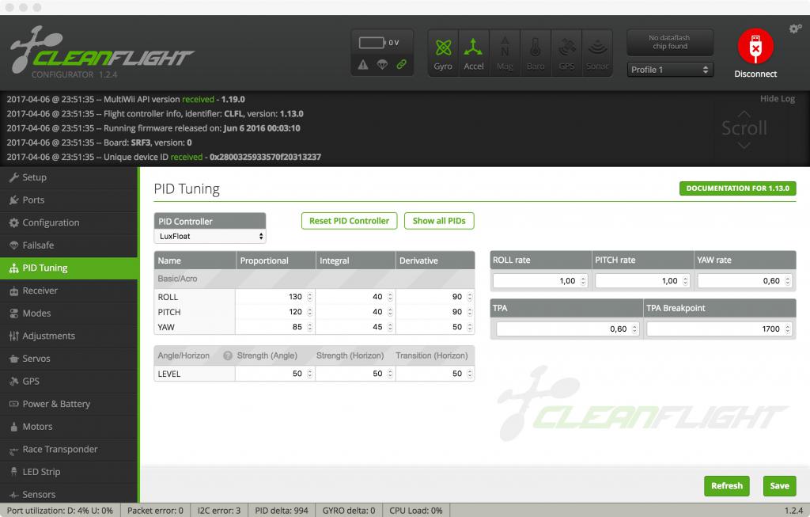This screenshot has height=517, width=810.
Task: Click the LEVEL Transition (Horizon) stepper
Action: point(470,374)
